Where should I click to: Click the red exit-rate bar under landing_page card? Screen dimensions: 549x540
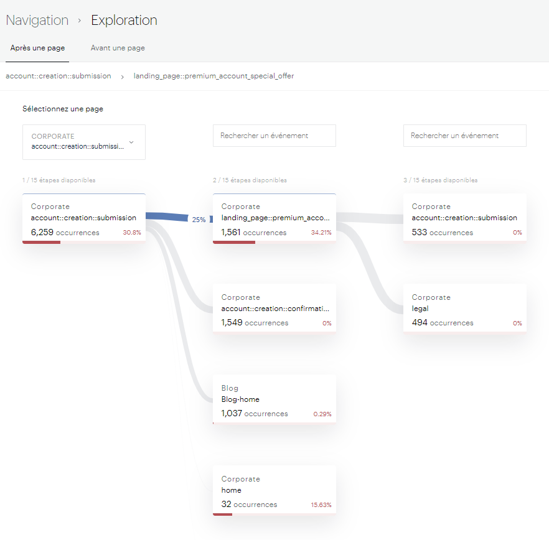tap(234, 243)
